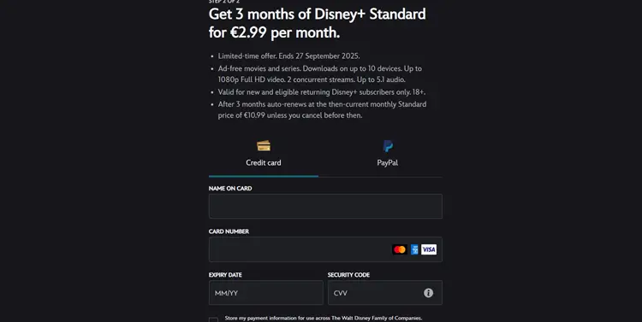Click the EXPIRY DATE label

click(225, 275)
